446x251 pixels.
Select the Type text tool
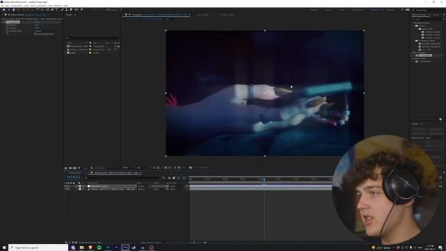pos(56,10)
